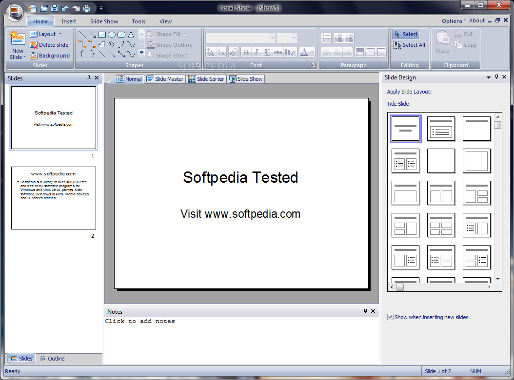The height and width of the screenshot is (380, 514).
Task: Expand the Shapes gallery more arrow
Action: (141, 53)
